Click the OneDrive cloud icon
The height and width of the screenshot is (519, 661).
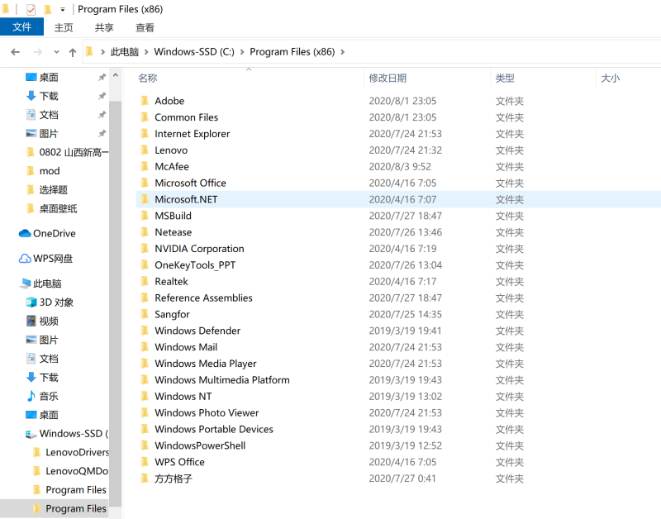coord(25,233)
